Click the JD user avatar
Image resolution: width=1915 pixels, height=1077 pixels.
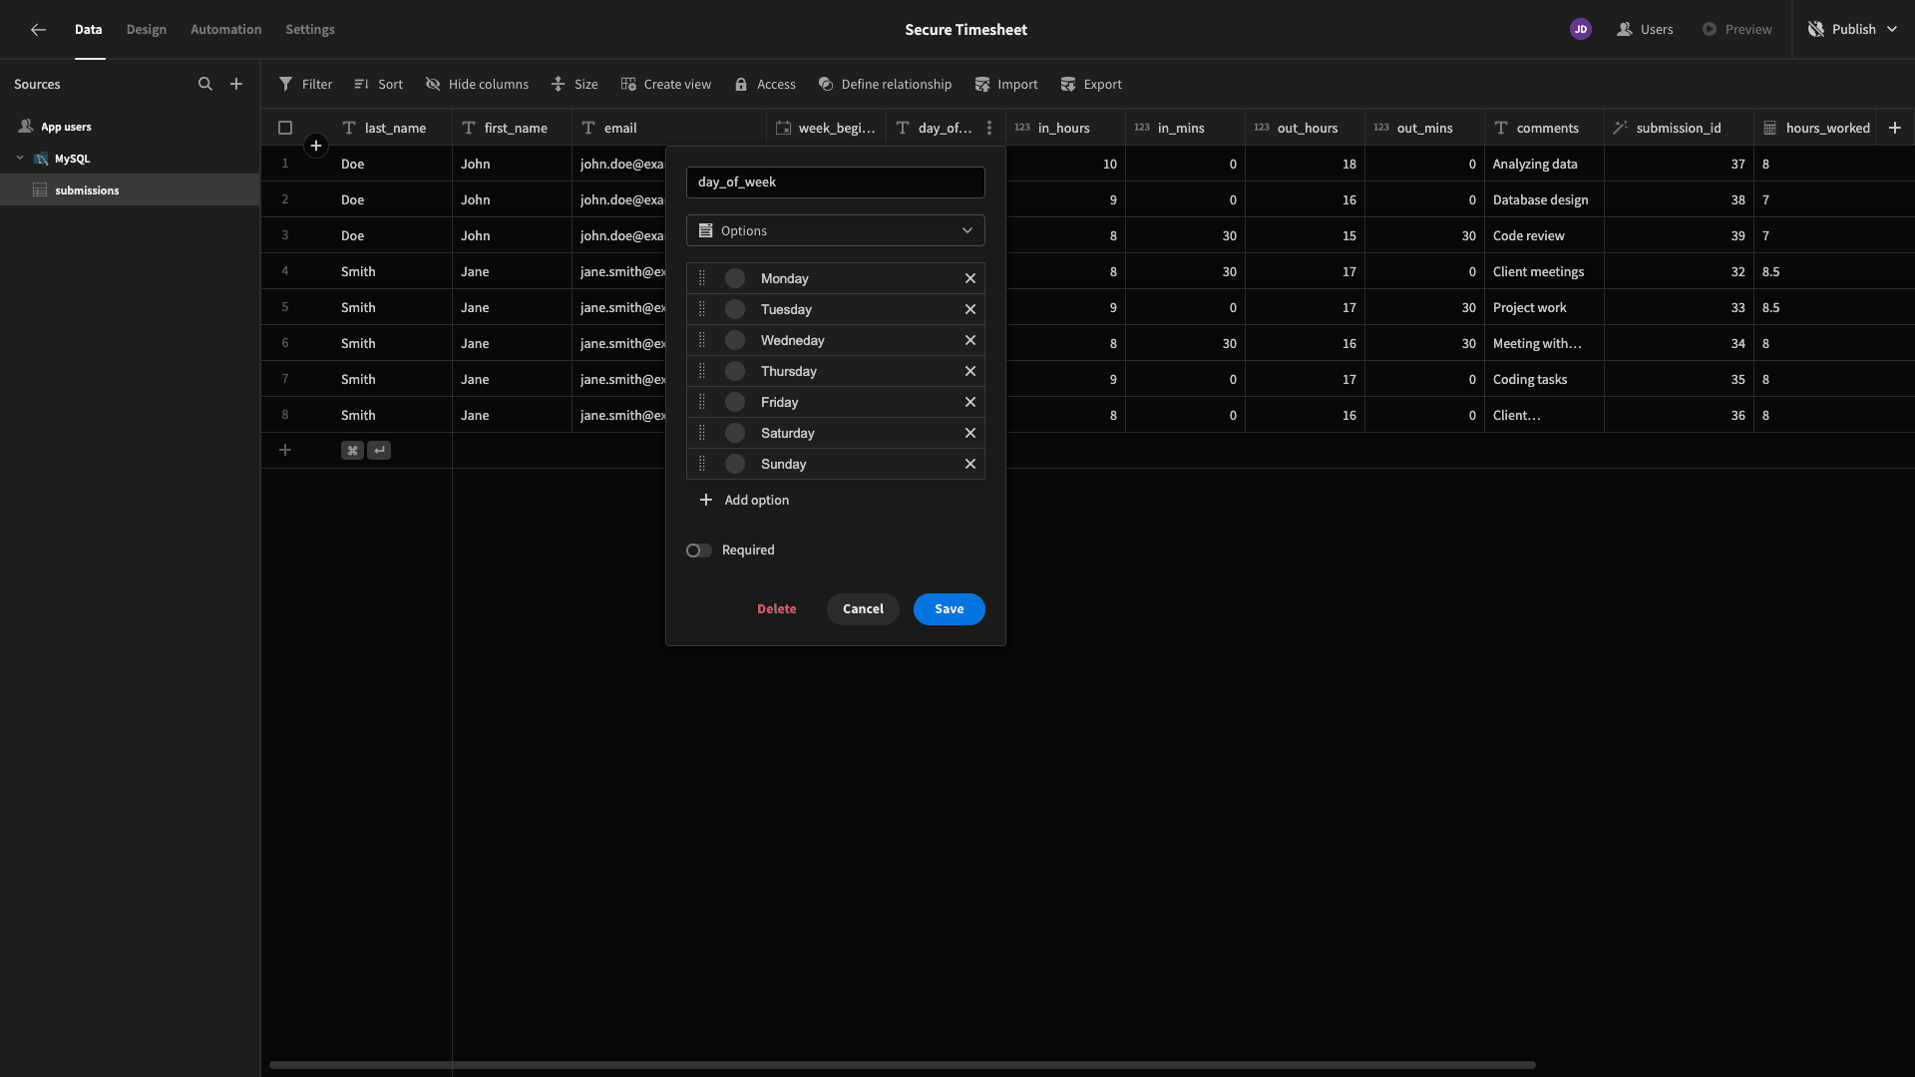1581,30
